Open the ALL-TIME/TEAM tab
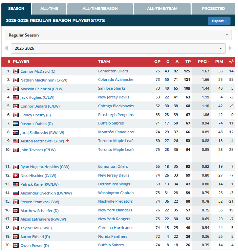 [162, 8]
